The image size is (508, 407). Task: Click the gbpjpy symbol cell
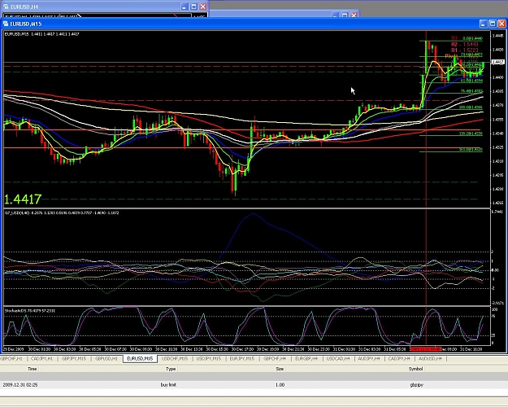(x=417, y=384)
